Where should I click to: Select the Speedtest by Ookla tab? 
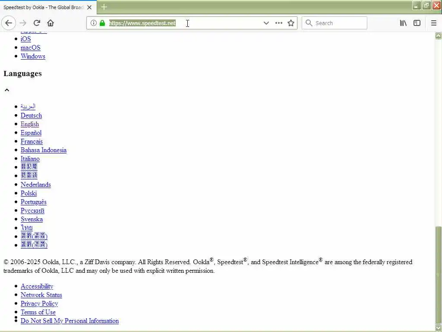pyautogui.click(x=48, y=7)
